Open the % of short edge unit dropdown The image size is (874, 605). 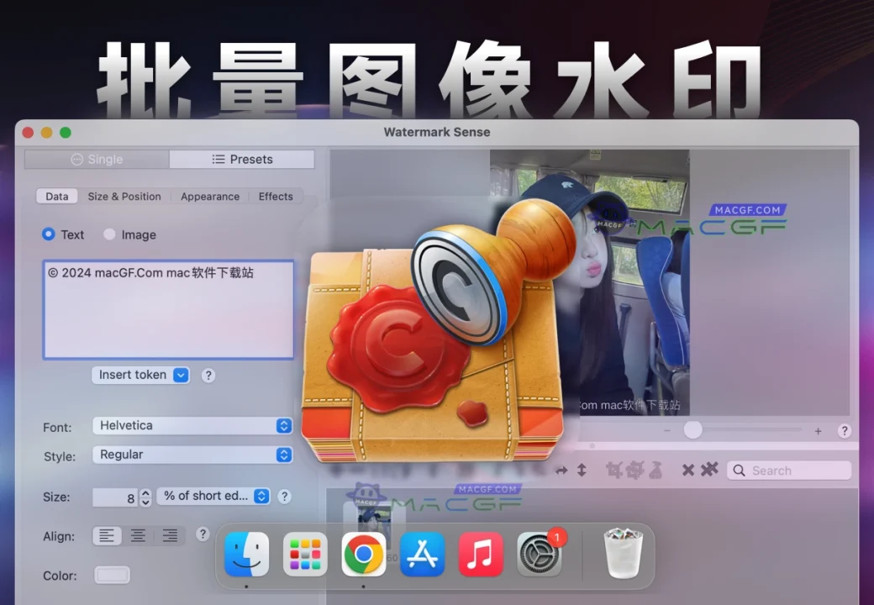click(x=214, y=497)
